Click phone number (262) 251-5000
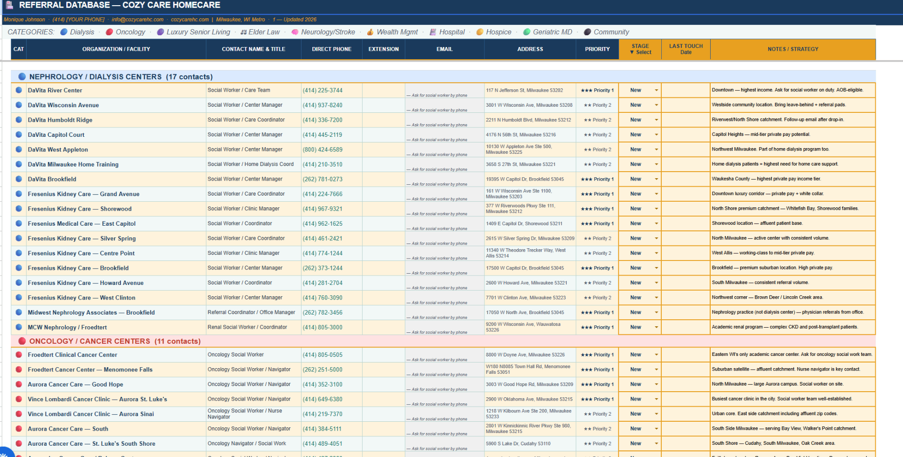 pyautogui.click(x=323, y=370)
